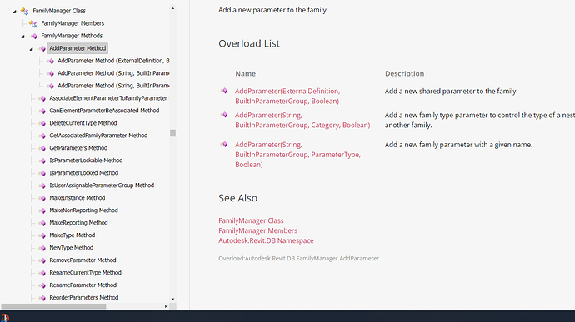Viewport: 575px width, 322px height.
Task: Click the FamilyManager Class tree icon
Action: [x=24, y=11]
